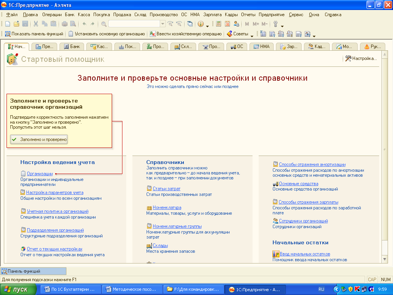This screenshot has width=393, height=295.
Task: Open Способы отражения амортизации link
Action: click(x=312, y=164)
